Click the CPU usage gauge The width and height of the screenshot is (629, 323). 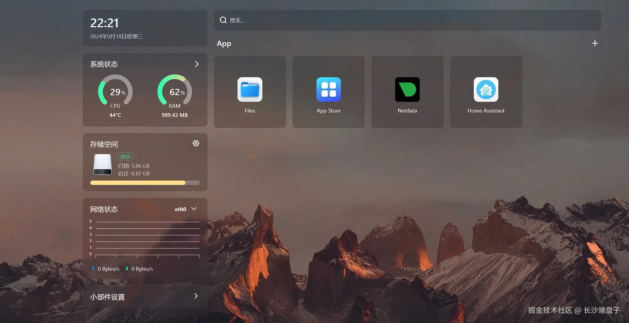click(115, 90)
